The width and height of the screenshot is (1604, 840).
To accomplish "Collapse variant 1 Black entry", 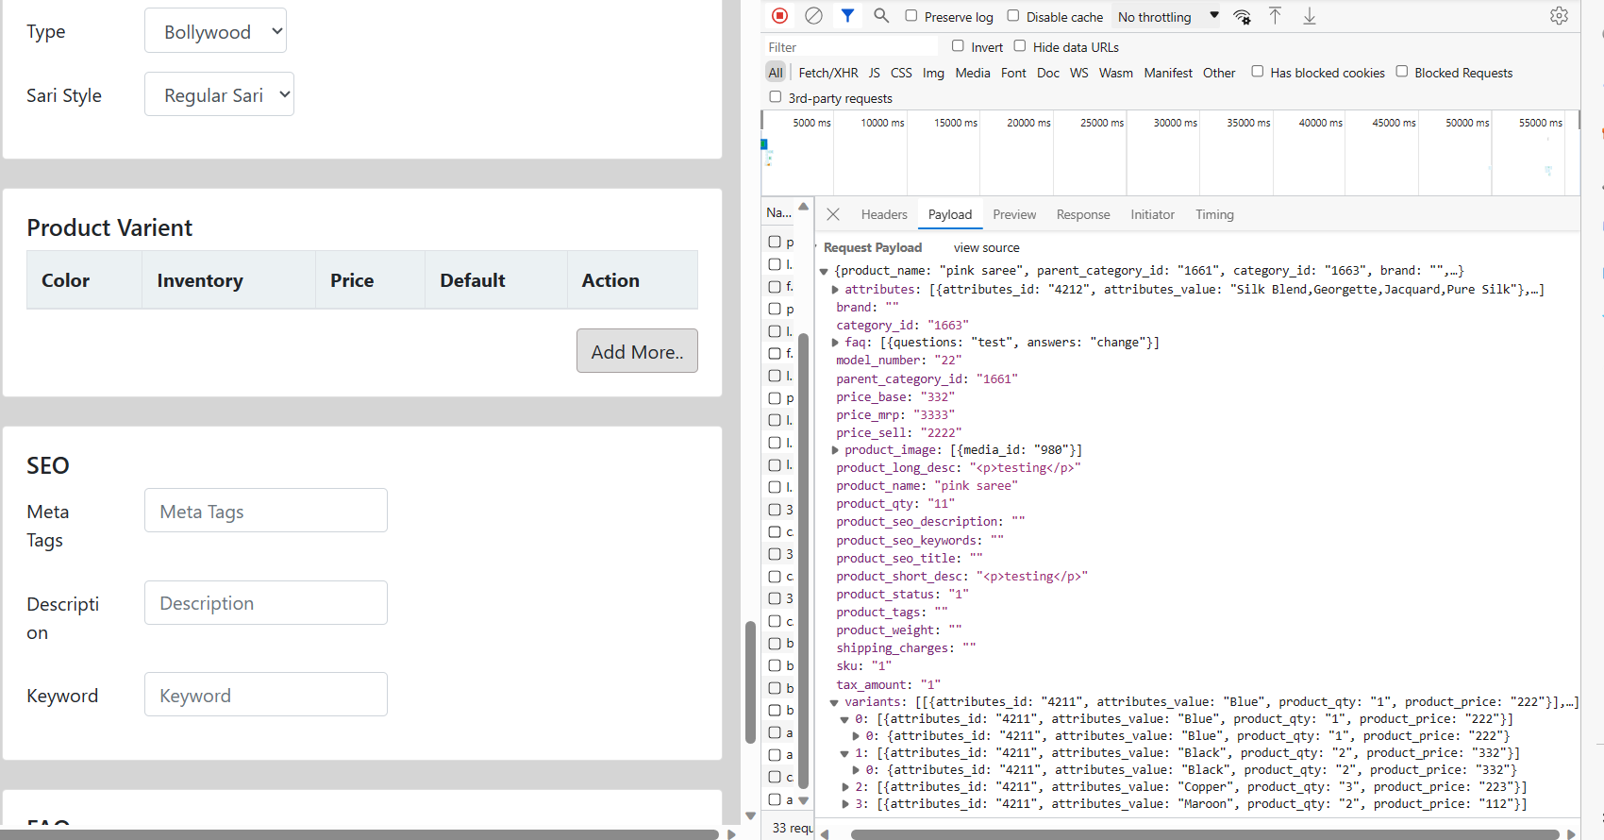I will [844, 753].
